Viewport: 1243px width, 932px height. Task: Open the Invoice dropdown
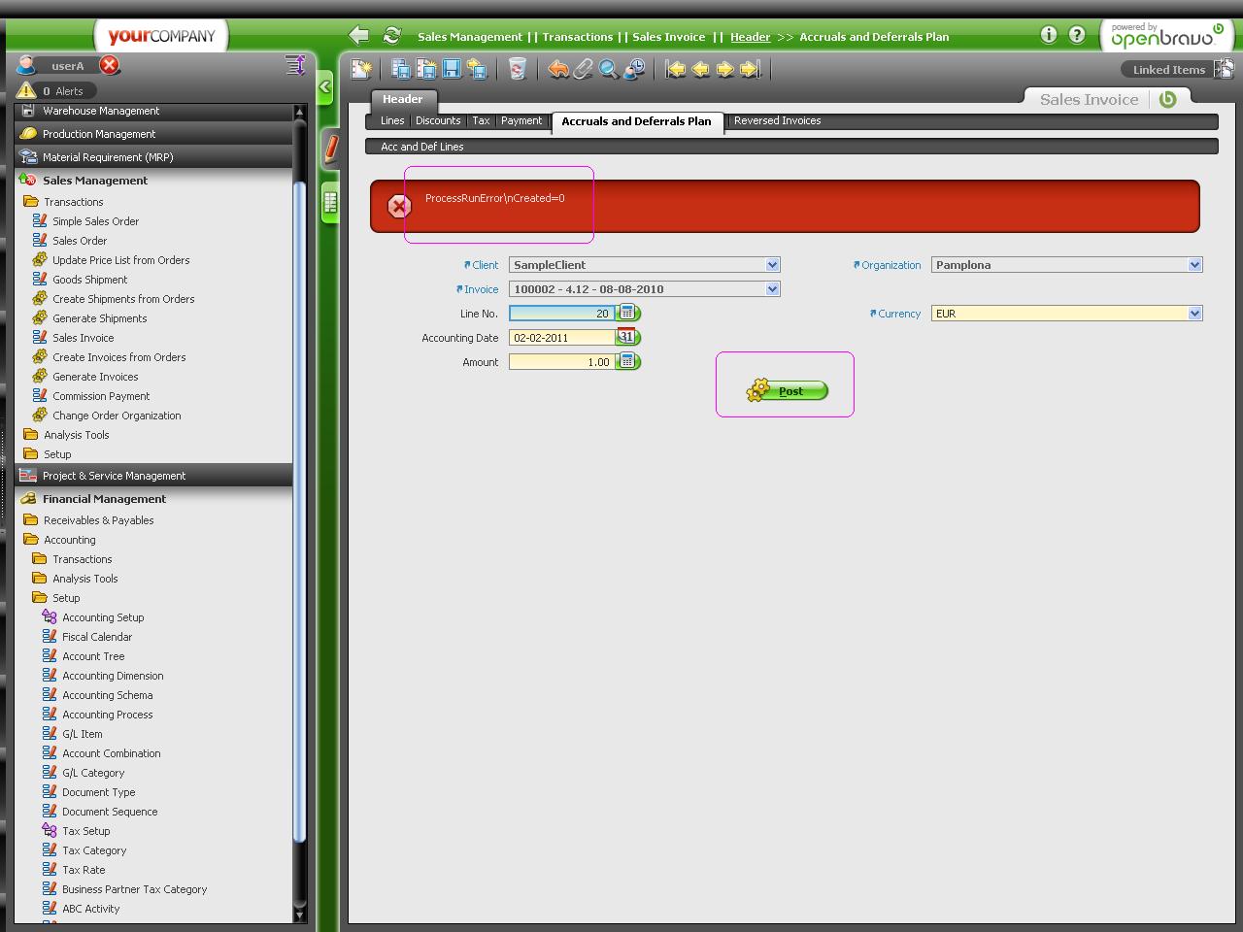[x=773, y=288]
